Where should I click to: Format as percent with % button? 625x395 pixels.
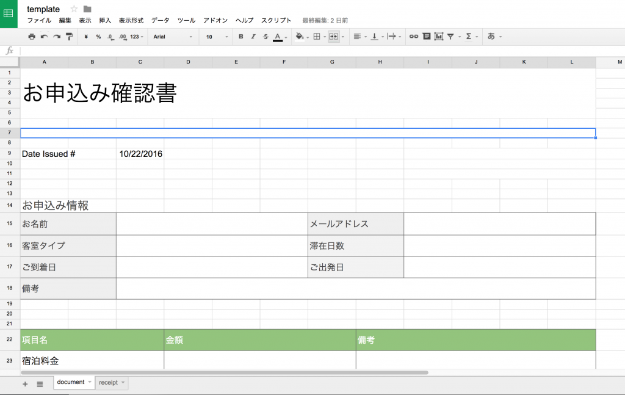pos(98,37)
